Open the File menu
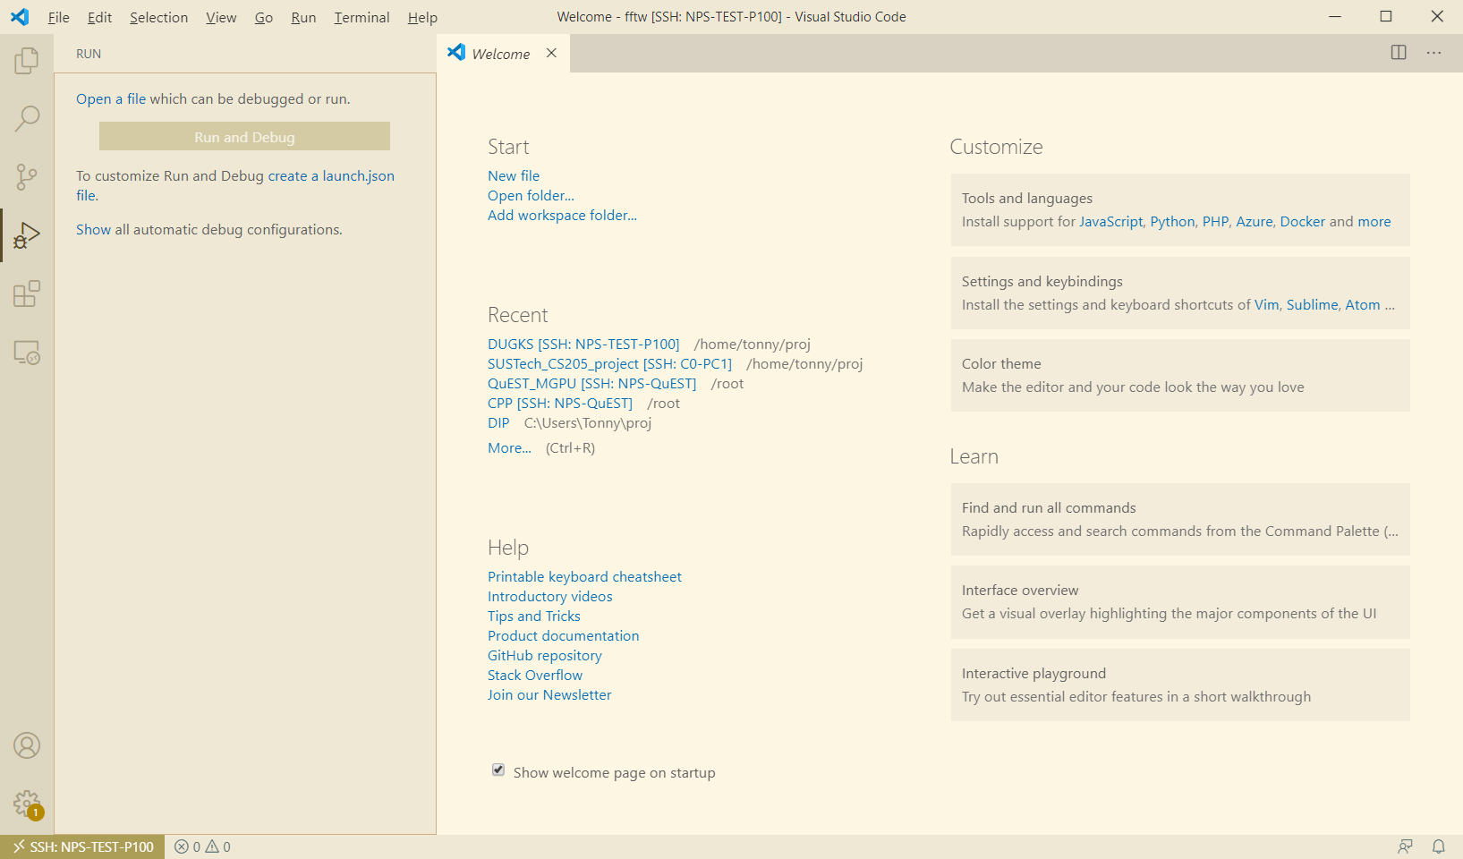Viewport: 1463px width, 859px height. point(58,17)
